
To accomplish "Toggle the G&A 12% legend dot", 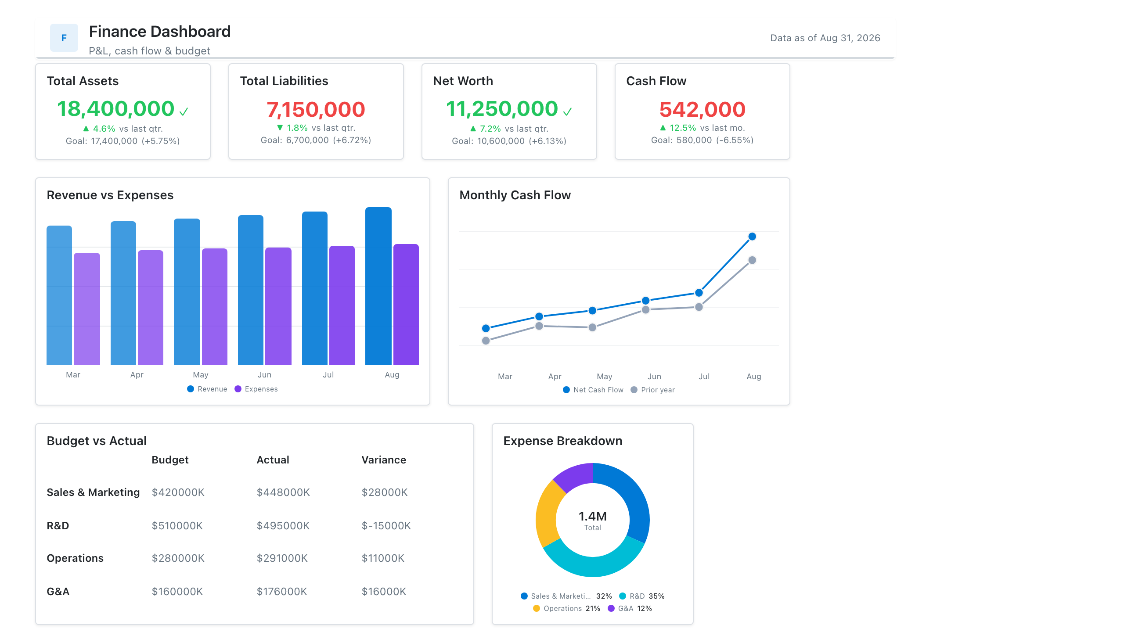I will [x=611, y=608].
